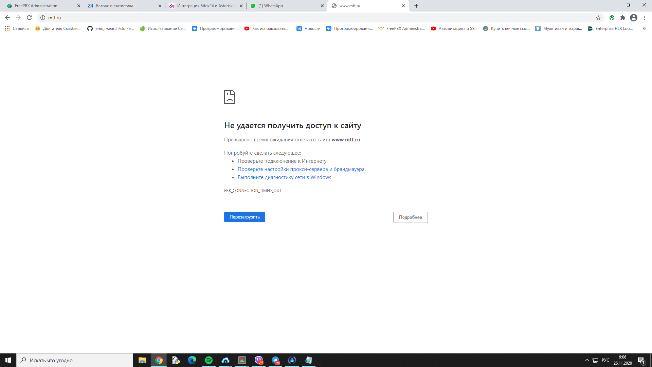Open the emoji-search/cldr GitHub bookmark

[x=111, y=29]
